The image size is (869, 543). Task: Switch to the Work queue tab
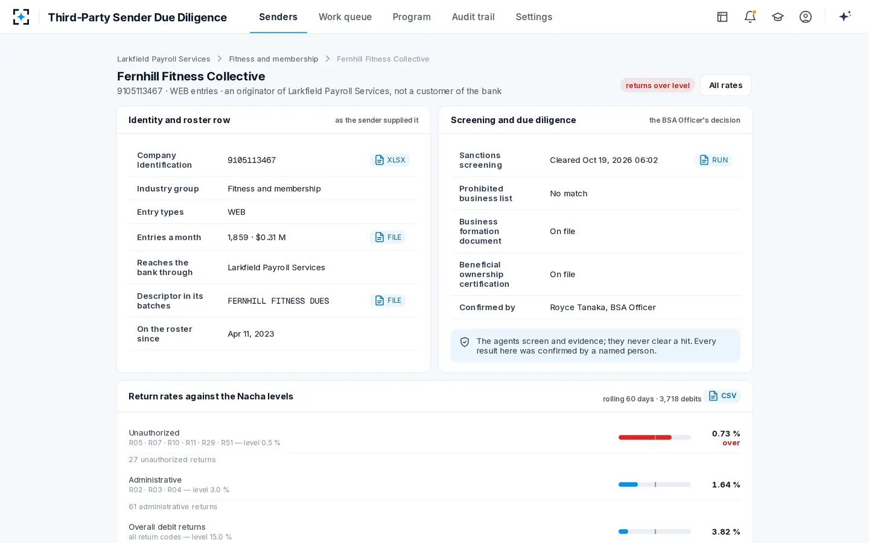coord(345,17)
